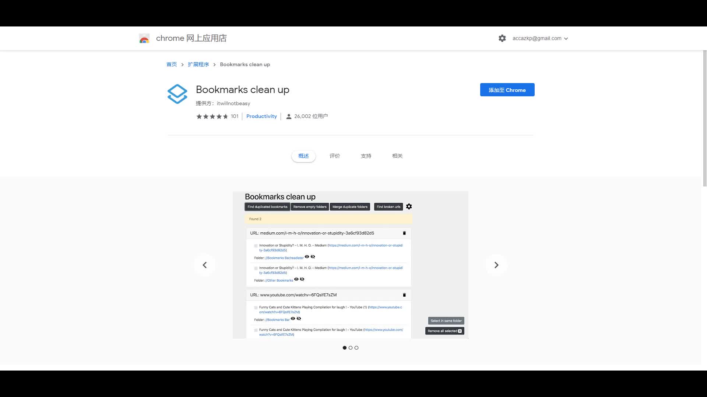Click the Remove all selected button

point(444,331)
